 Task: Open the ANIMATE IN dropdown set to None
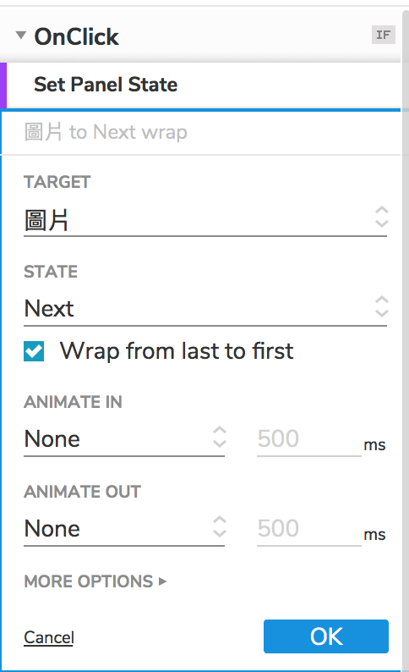(x=124, y=440)
